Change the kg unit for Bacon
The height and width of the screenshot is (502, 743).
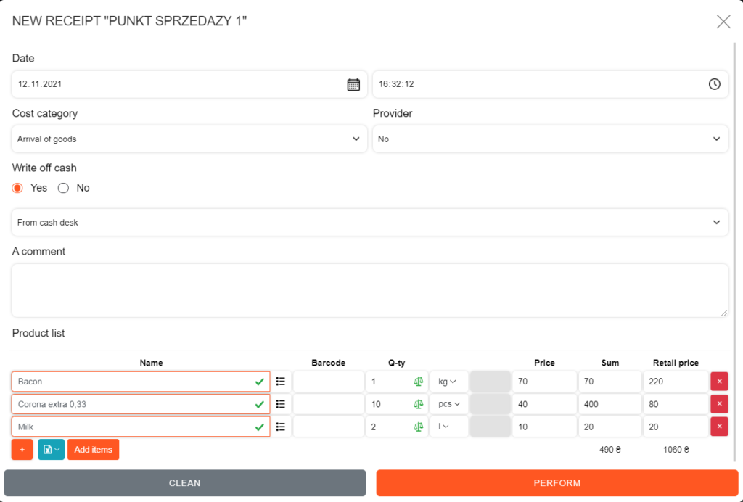point(448,382)
